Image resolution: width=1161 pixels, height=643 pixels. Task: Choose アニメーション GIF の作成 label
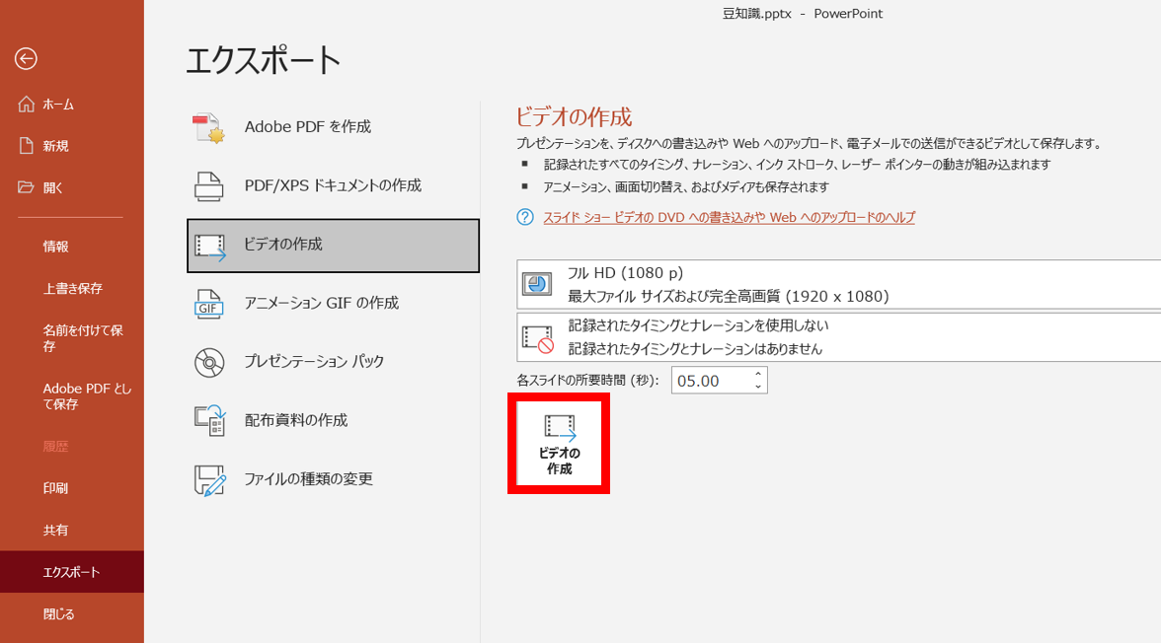coord(322,303)
